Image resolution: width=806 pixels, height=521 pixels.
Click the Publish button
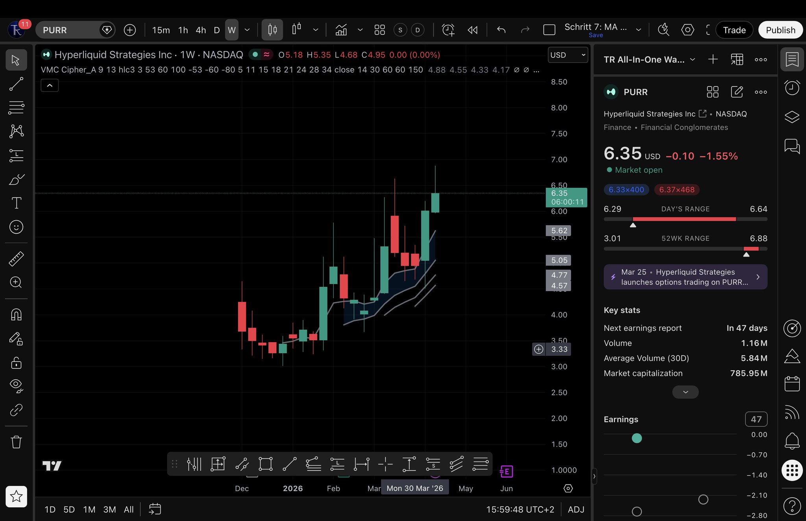pyautogui.click(x=780, y=30)
